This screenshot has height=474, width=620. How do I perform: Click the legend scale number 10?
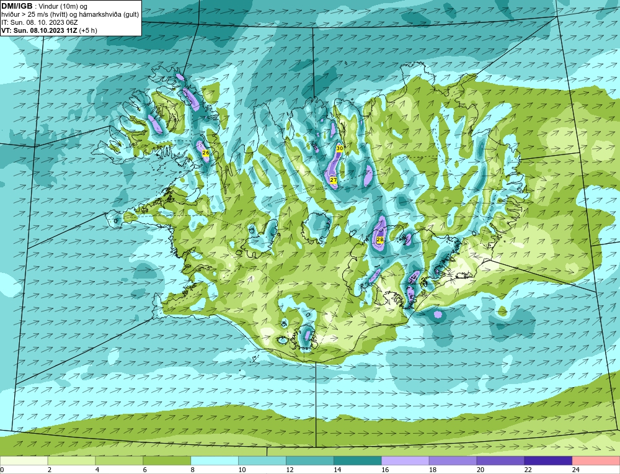242,470
